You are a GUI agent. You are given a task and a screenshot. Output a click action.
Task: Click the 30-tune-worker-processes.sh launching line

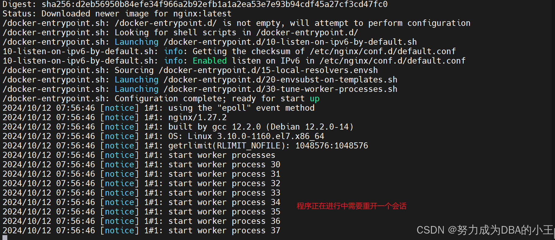tap(200, 89)
